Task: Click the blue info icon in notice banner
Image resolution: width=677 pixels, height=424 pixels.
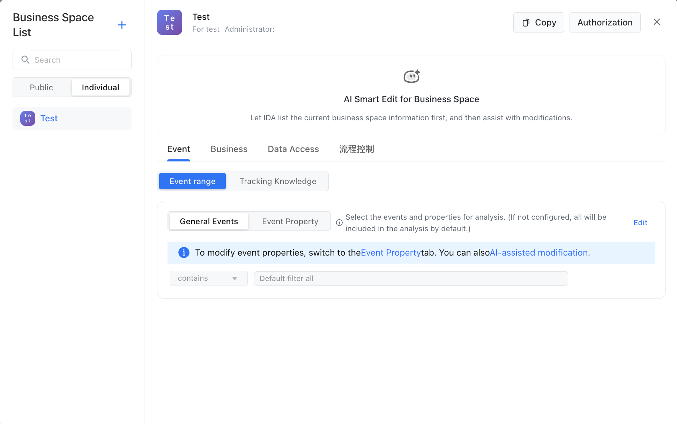Action: pos(184,252)
